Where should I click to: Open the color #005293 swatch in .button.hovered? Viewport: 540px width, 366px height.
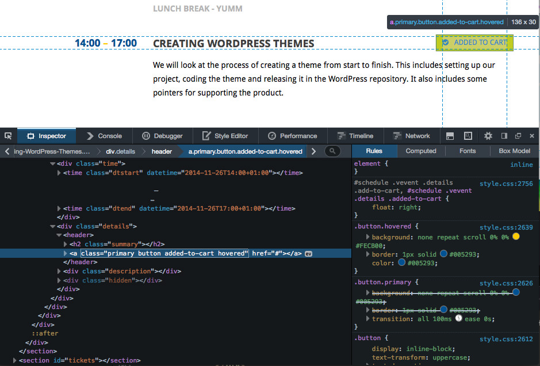click(x=401, y=262)
